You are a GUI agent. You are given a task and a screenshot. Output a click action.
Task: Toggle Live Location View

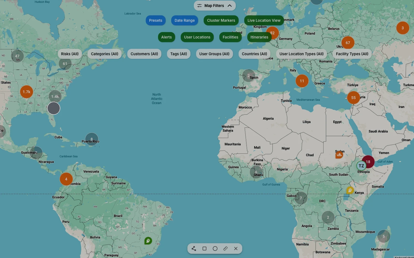click(264, 20)
